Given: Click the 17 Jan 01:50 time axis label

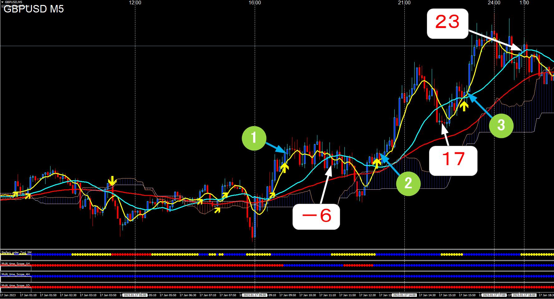Looking at the screenshot, I should (48, 295).
